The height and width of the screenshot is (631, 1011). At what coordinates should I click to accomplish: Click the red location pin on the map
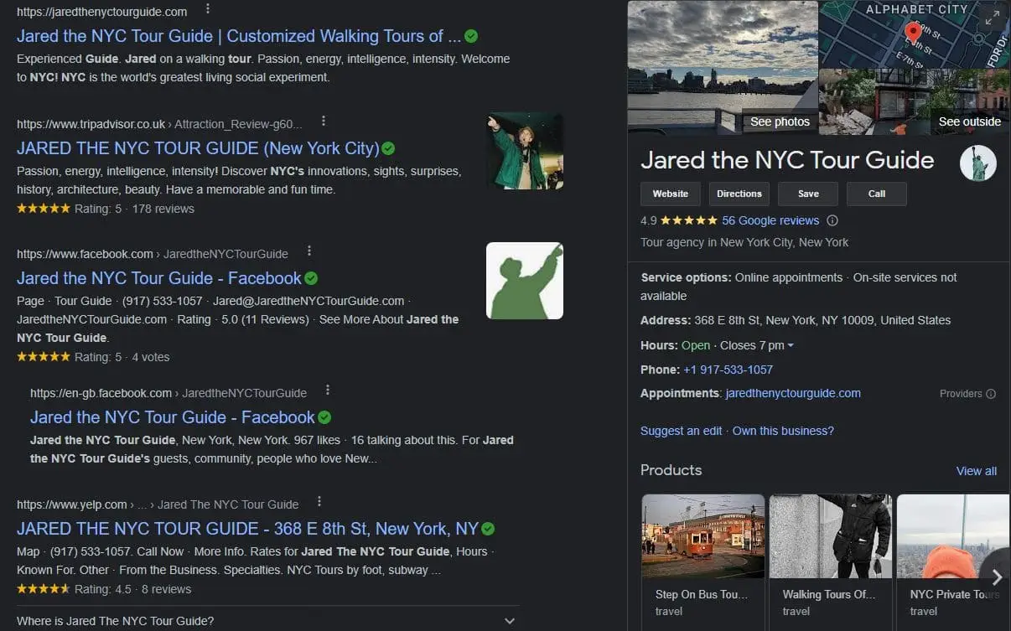[x=913, y=32]
